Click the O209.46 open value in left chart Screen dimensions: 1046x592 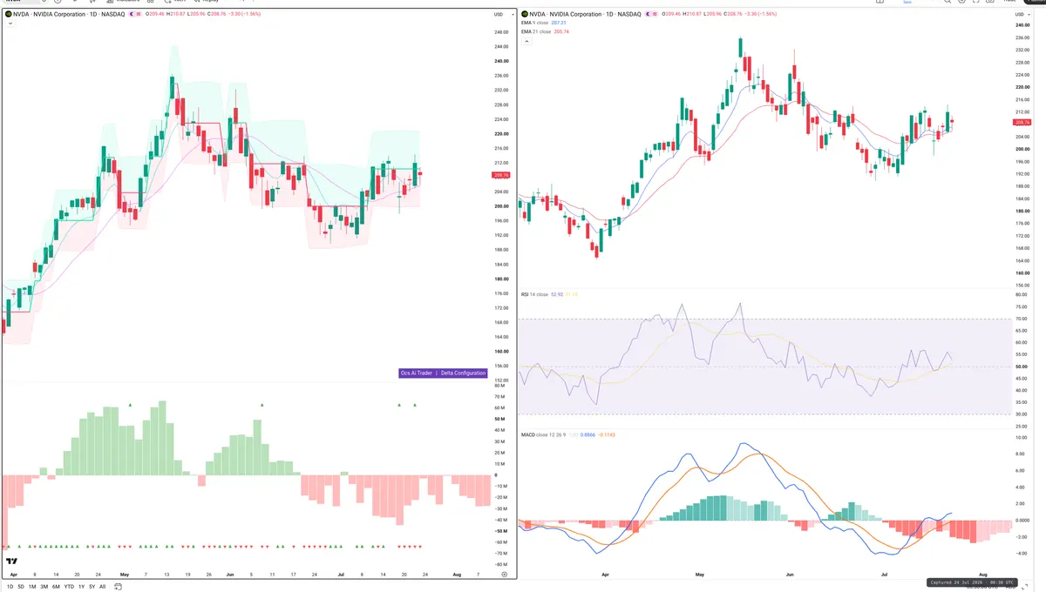coord(154,14)
